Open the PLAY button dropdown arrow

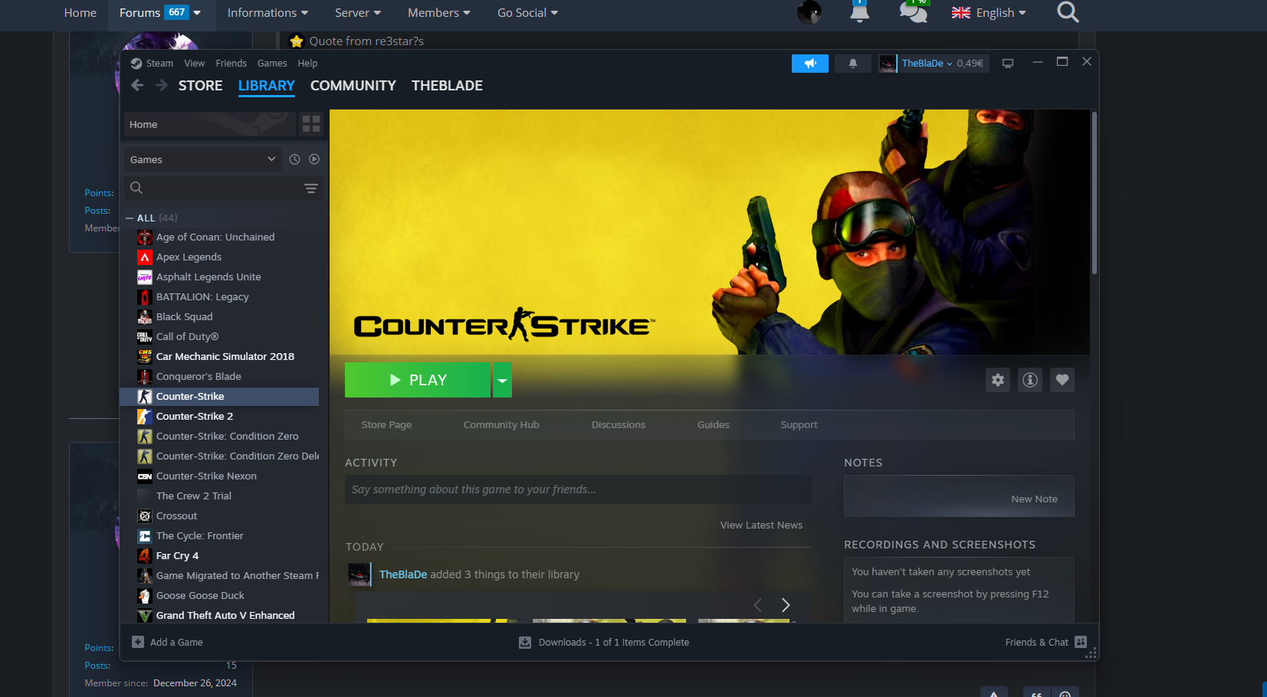click(502, 380)
